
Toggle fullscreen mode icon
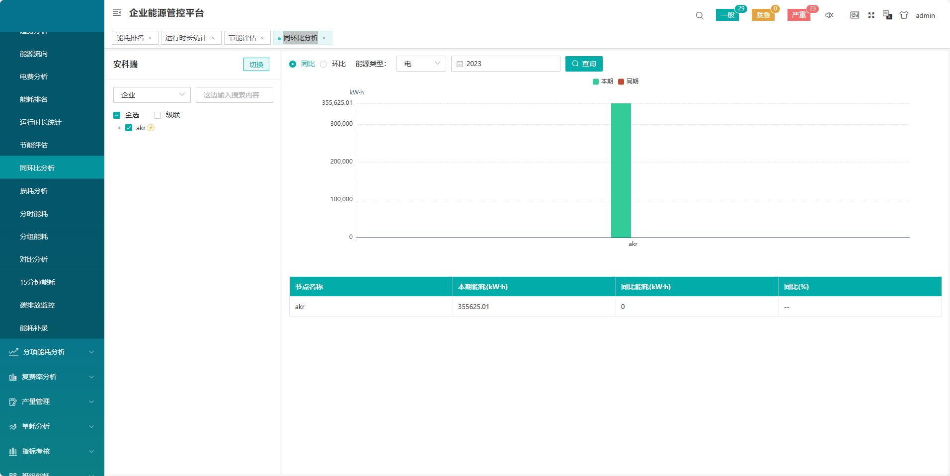pos(871,15)
